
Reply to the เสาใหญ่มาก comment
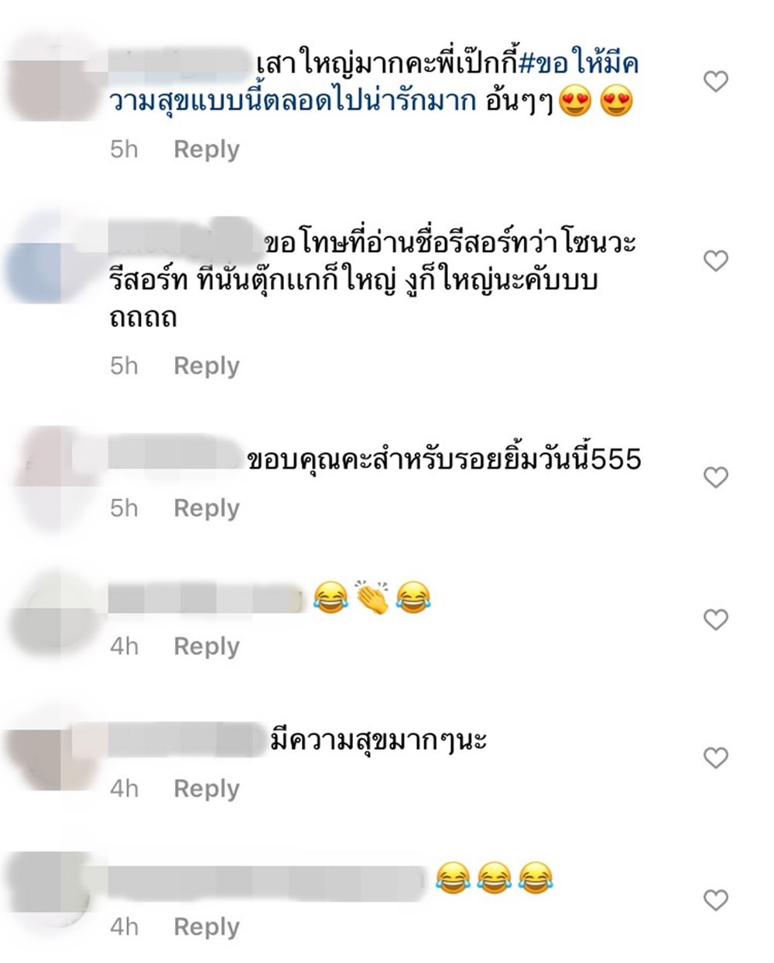[x=207, y=149]
